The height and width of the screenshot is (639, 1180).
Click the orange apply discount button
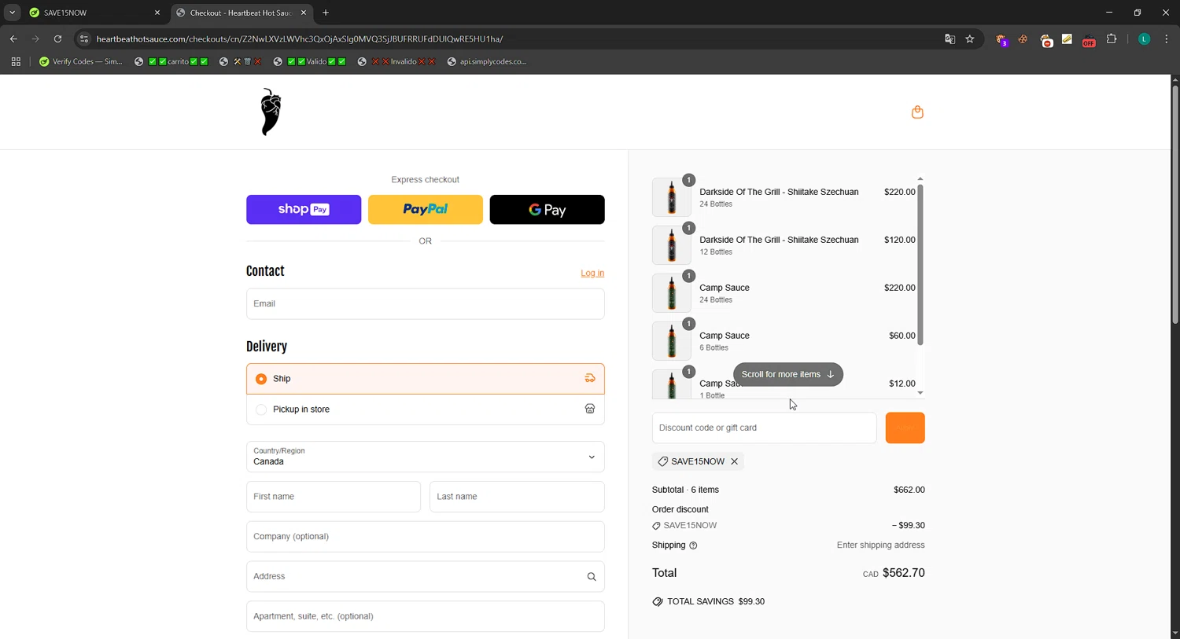[x=905, y=428]
